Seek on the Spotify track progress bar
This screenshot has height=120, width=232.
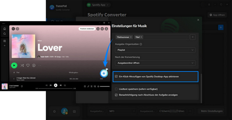[56, 89]
